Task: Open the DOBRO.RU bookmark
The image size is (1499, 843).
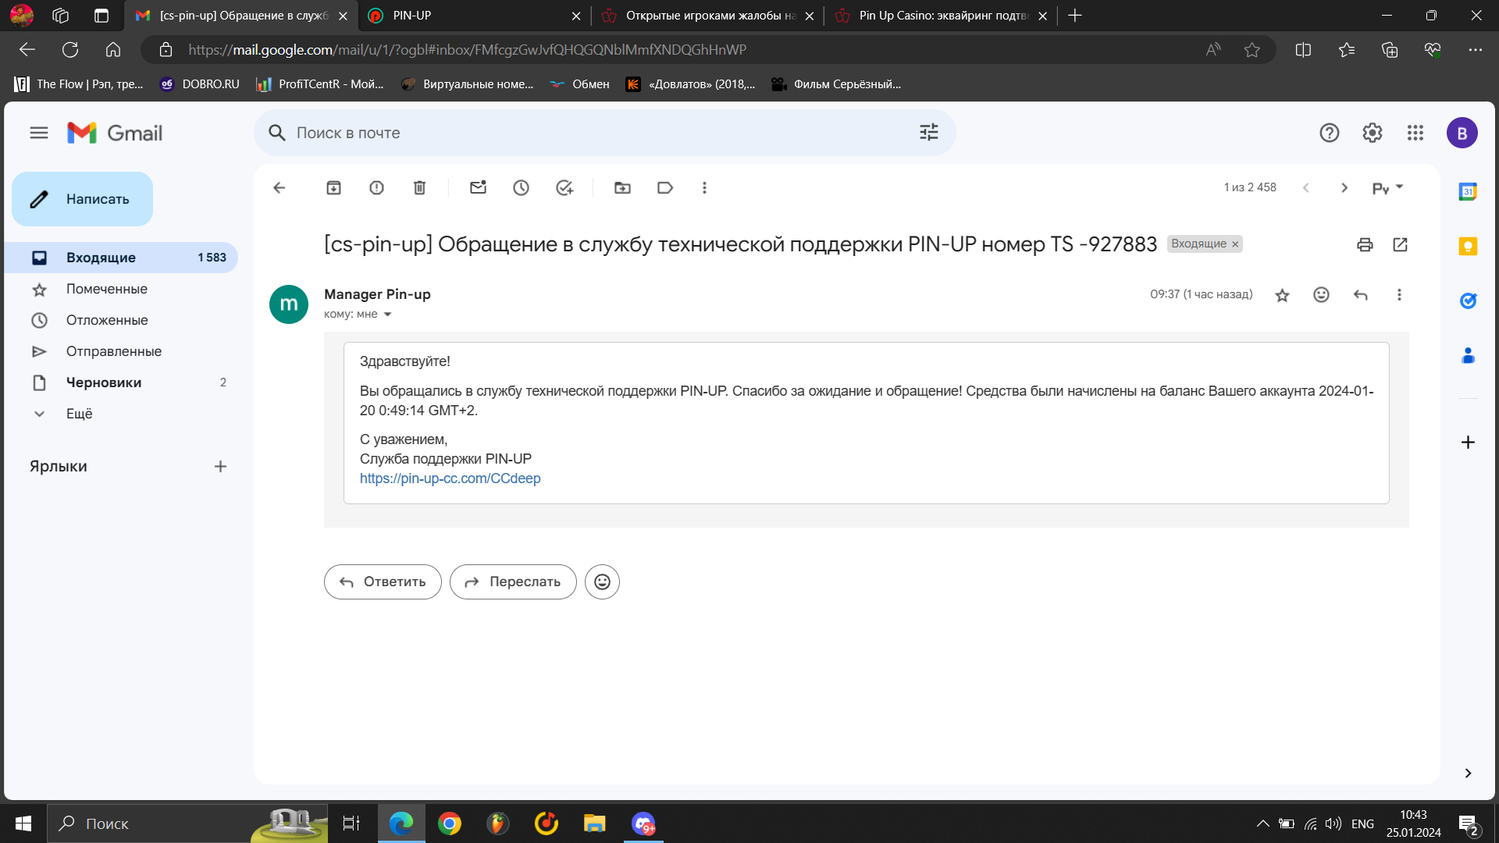Action: tap(200, 84)
